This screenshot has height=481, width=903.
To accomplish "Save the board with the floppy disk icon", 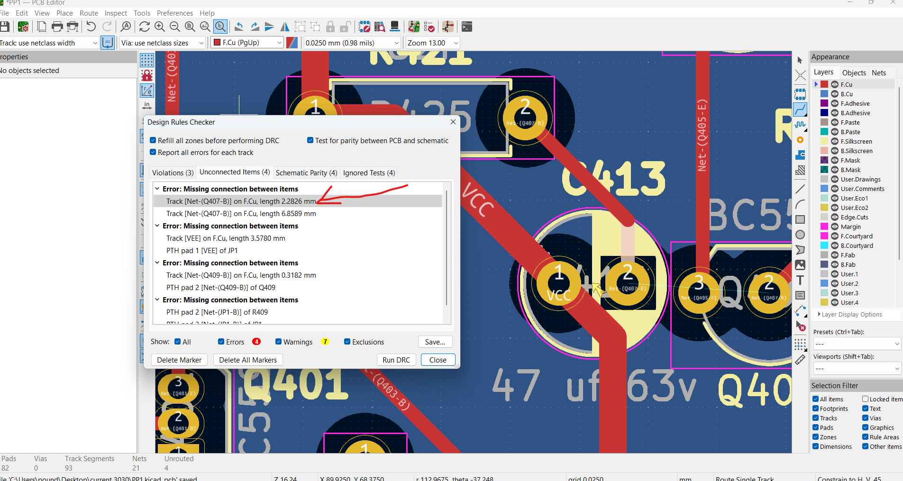I will [x=4, y=27].
